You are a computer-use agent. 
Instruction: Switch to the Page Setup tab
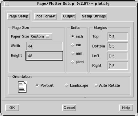18,16
